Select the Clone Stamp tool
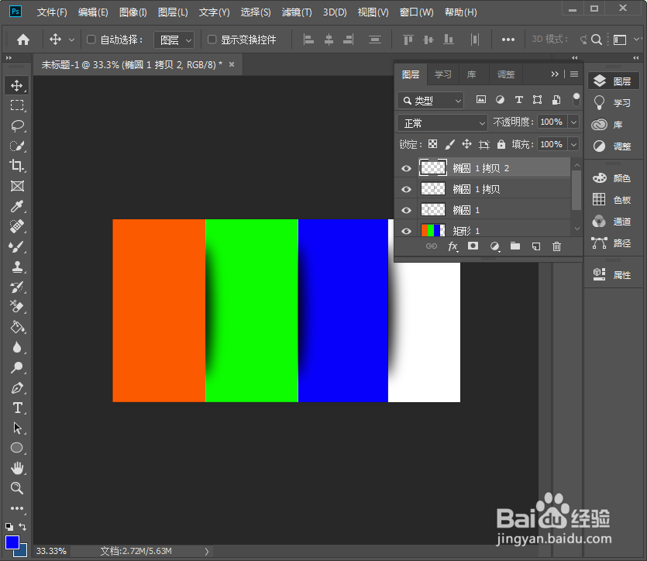The width and height of the screenshot is (647, 561). (x=17, y=267)
